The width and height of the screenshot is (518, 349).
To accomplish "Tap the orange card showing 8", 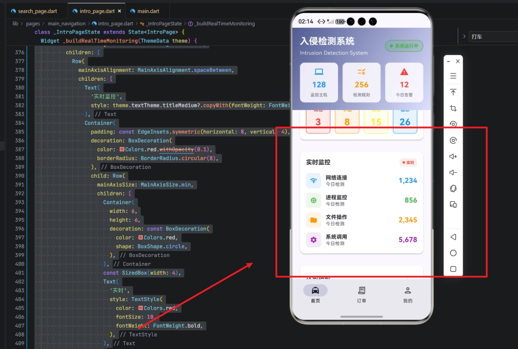I will tap(347, 121).
